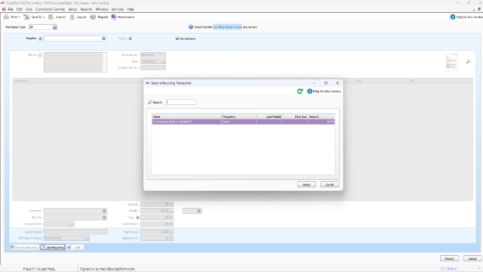This screenshot has height=272, width=483.
Task: Click the green refresh icon in the dialog
Action: [x=300, y=91]
